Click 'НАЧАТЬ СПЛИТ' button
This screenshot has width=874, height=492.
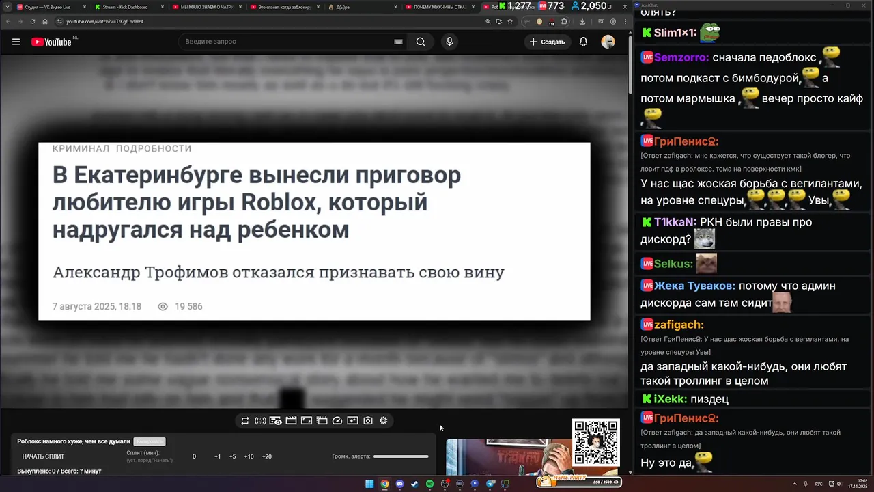43,456
